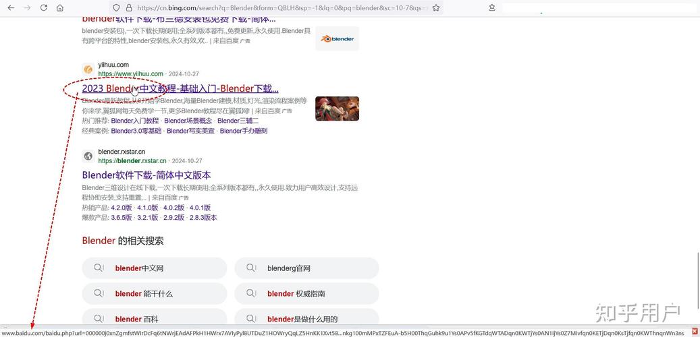
Task: Select the 2.8.3版本 download link
Action: coord(204,218)
